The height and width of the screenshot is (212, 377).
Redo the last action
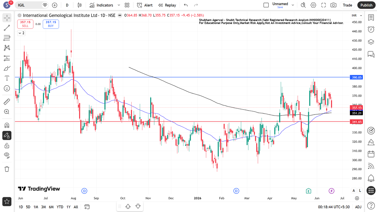(196, 5)
